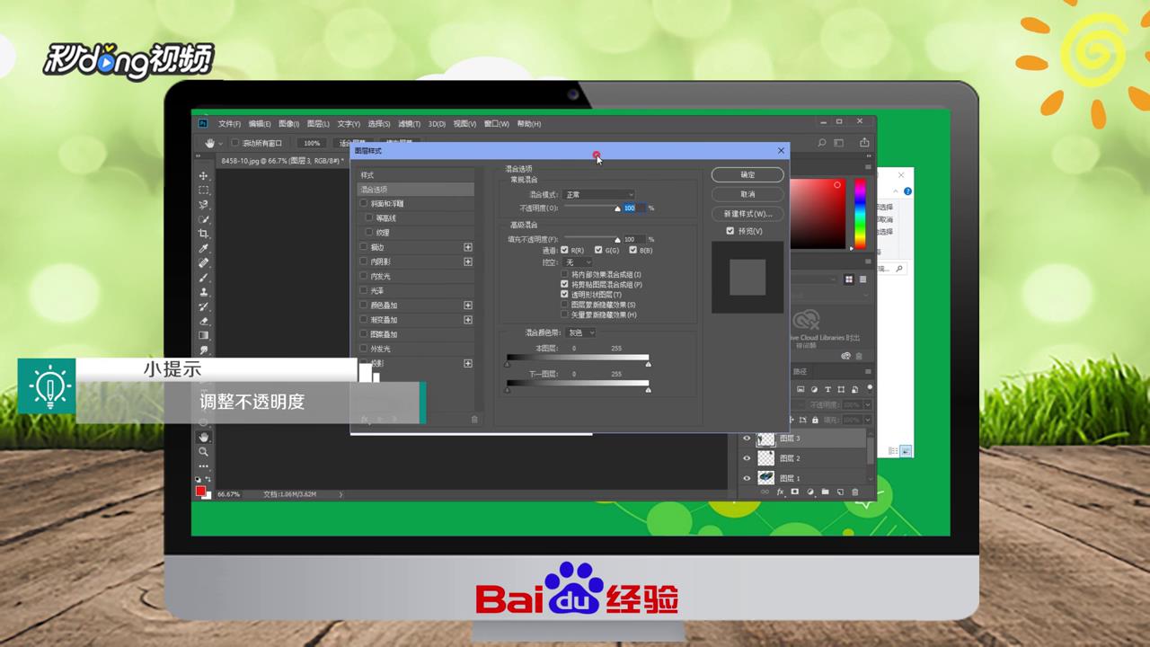
Task: Enable the 内阴影 style checkbox
Action: point(364,261)
